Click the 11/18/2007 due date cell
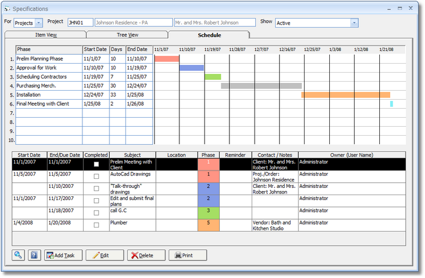 [x=65, y=213]
